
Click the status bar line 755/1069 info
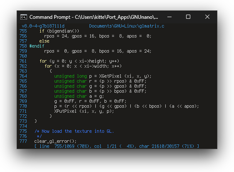117,146
